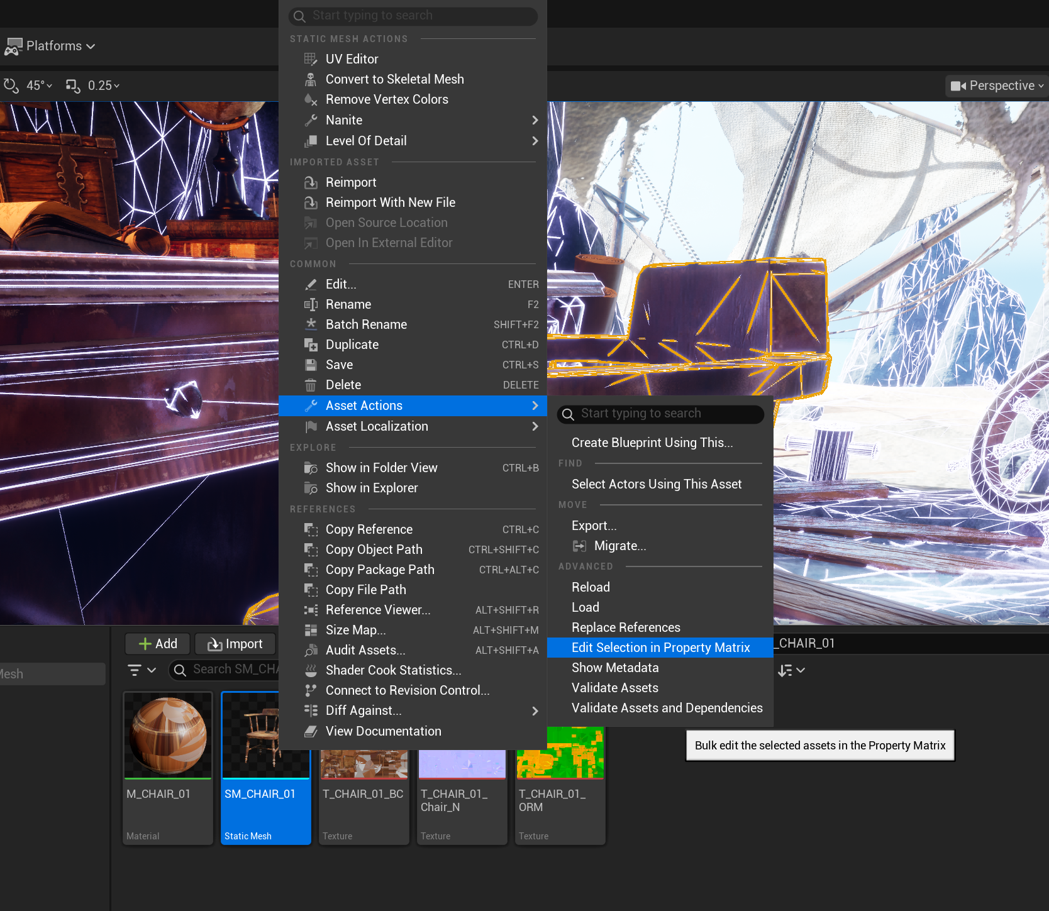Toggle scale snap icon beside 0.25
The image size is (1049, 911).
tap(73, 86)
